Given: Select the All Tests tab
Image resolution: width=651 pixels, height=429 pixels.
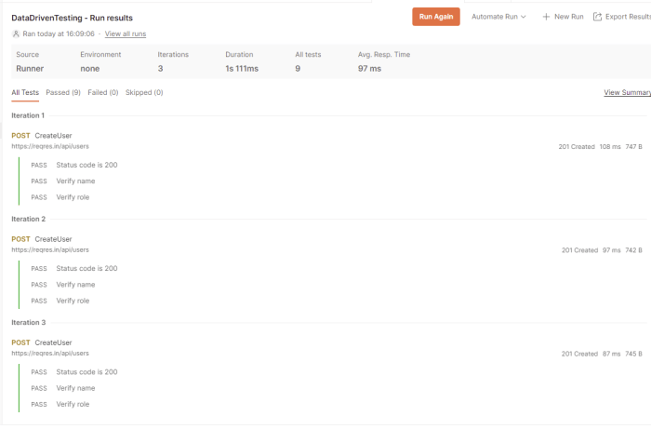Looking at the screenshot, I should (x=25, y=92).
